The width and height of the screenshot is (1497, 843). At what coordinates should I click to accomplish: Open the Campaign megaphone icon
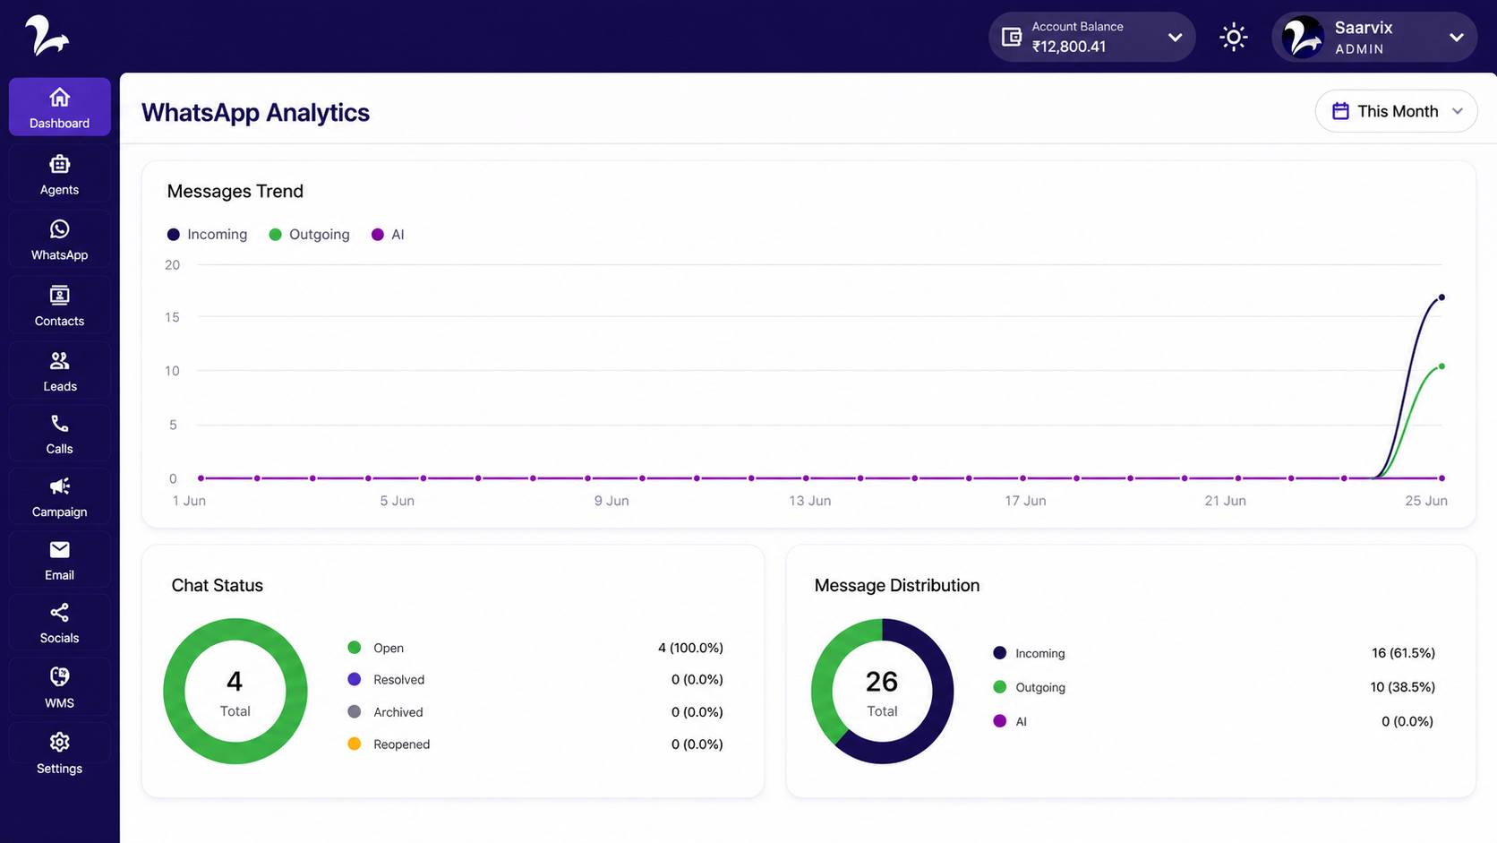pyautogui.click(x=59, y=486)
